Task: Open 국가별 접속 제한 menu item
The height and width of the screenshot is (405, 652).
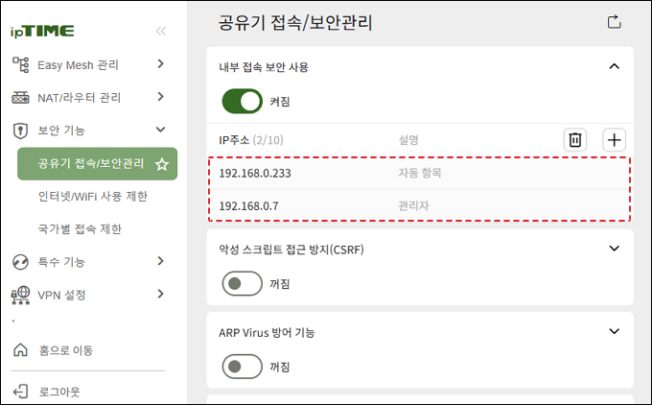Action: [x=80, y=229]
